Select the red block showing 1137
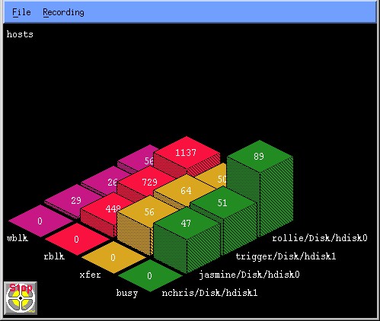Image resolution: width=380 pixels, height=321 pixels. 187,153
